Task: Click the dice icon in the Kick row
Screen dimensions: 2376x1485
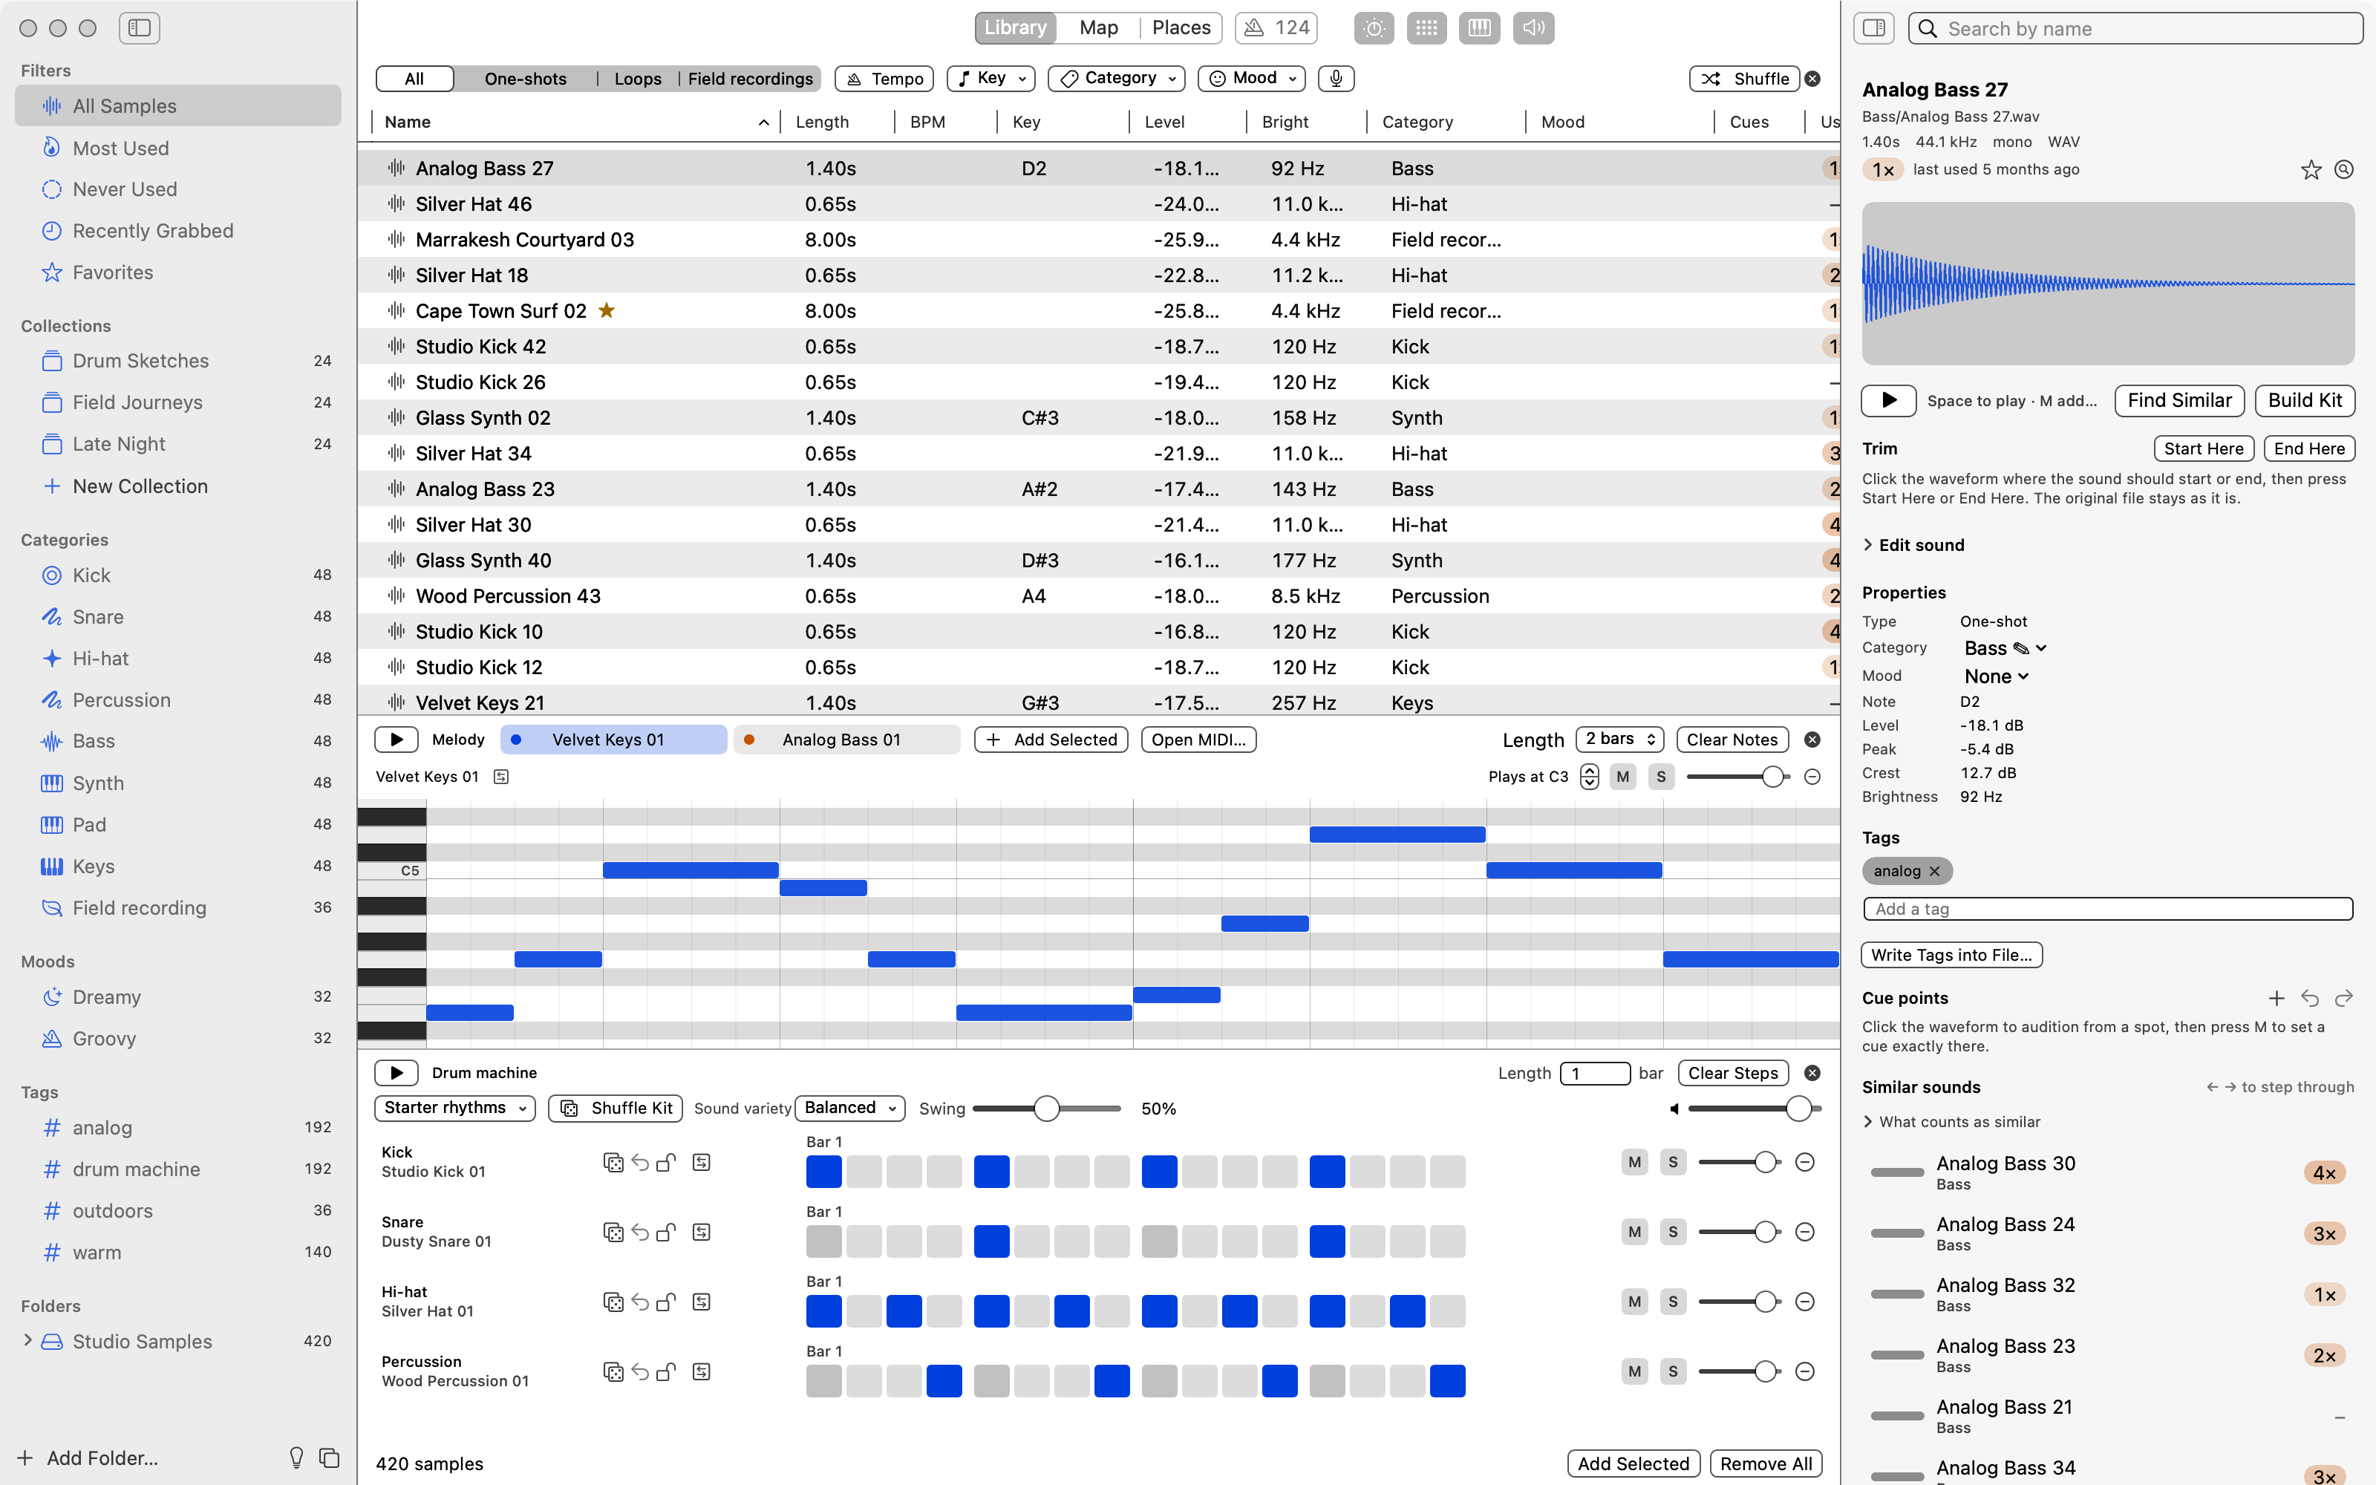Action: [x=613, y=1162]
